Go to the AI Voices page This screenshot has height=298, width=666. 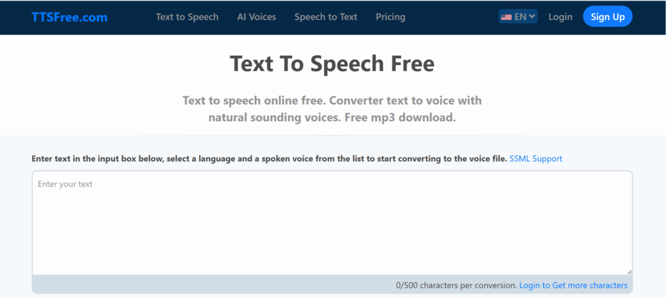[256, 17]
